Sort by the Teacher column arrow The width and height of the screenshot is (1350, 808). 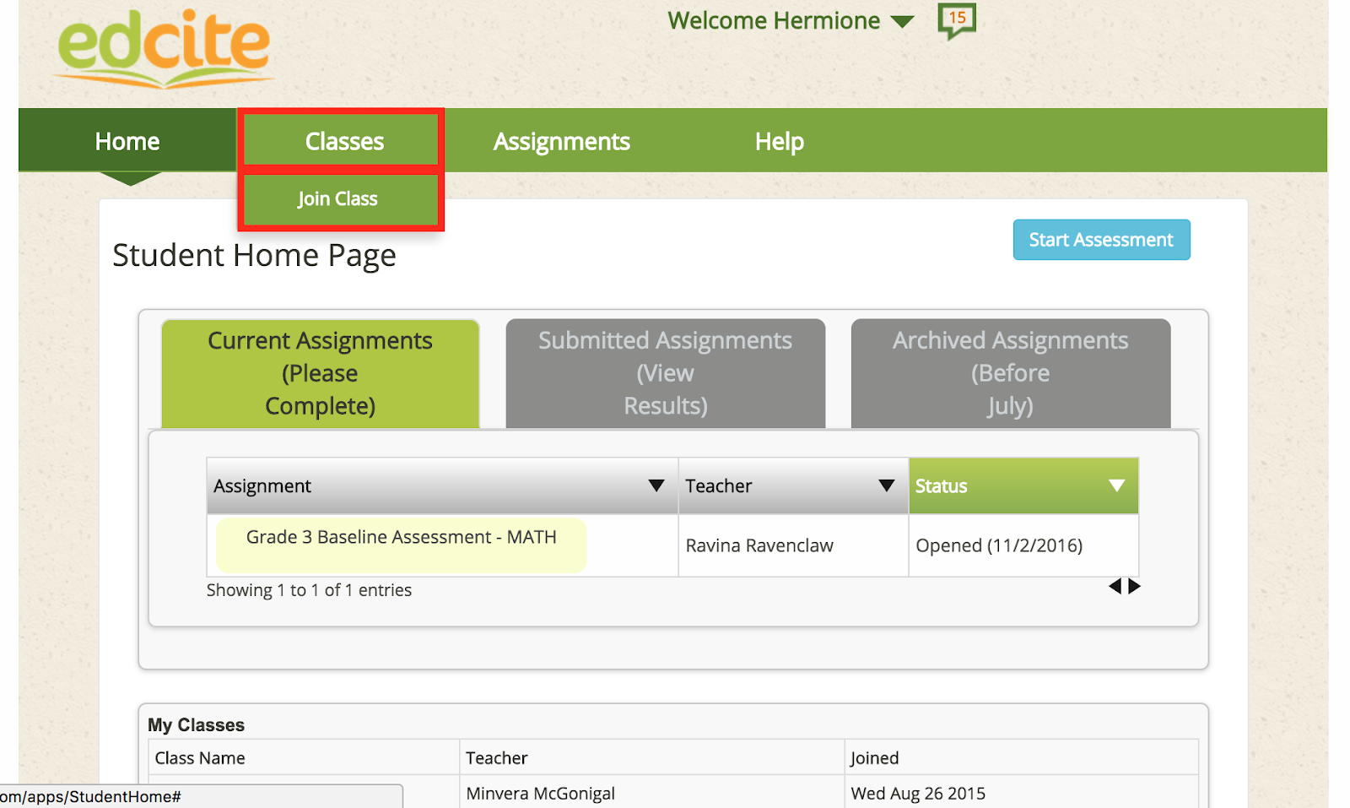[x=887, y=485]
